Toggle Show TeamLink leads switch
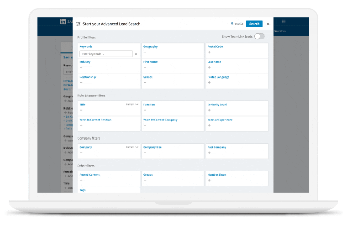The image size is (347, 226). click(x=259, y=37)
